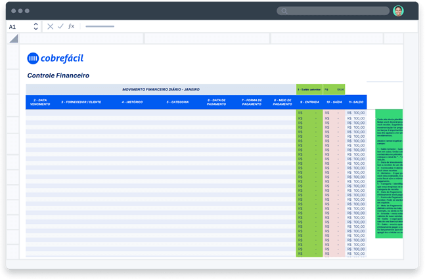Click into the top search field

tap(335, 11)
